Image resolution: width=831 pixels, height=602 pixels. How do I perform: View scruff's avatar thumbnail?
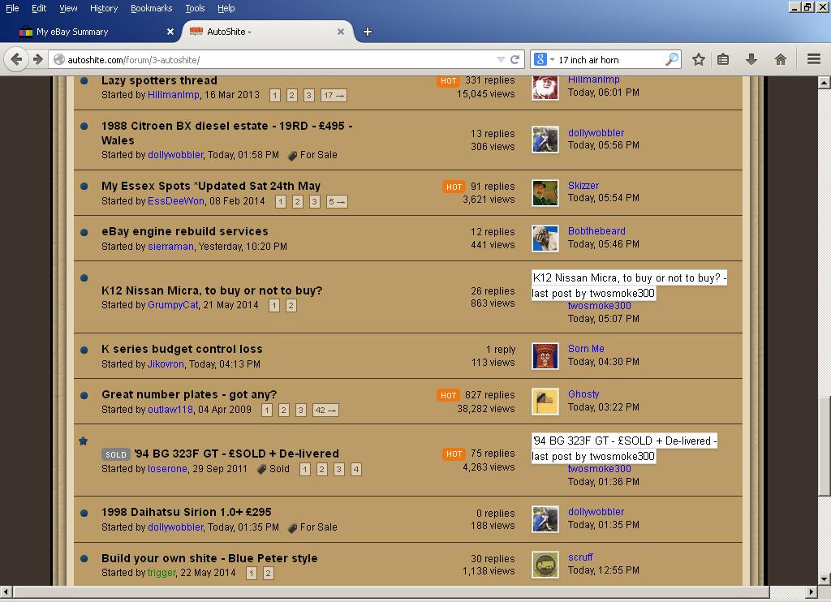(545, 565)
